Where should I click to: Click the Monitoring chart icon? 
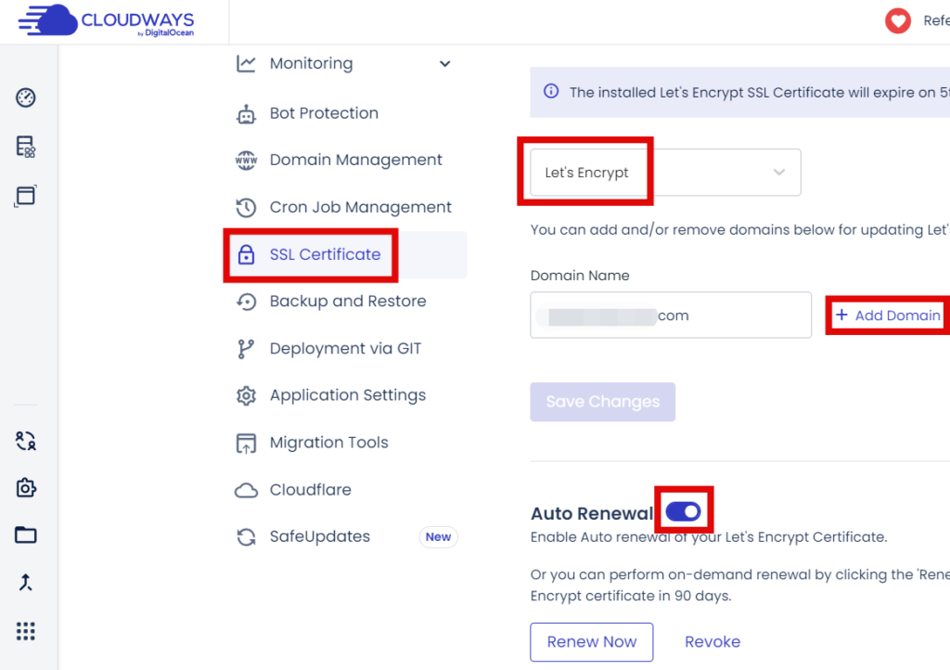246,64
